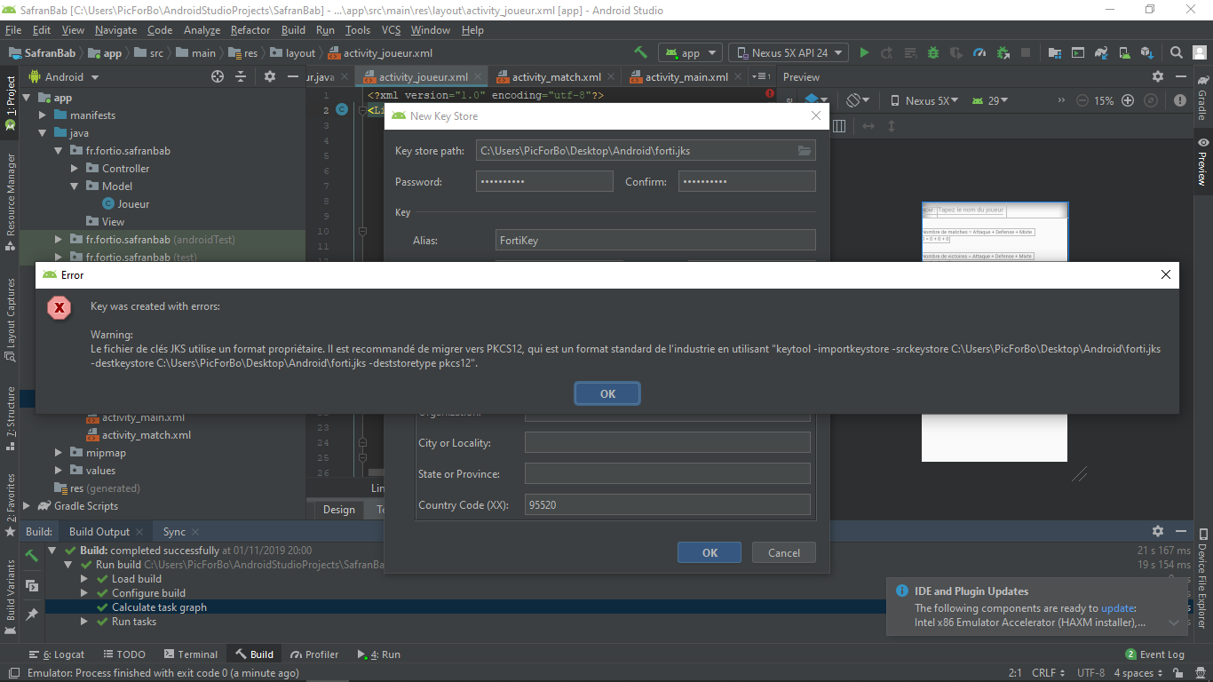Viewport: 1213px width, 682px height.
Task: Open the AVD Manager icon
Action: click(x=1124, y=52)
